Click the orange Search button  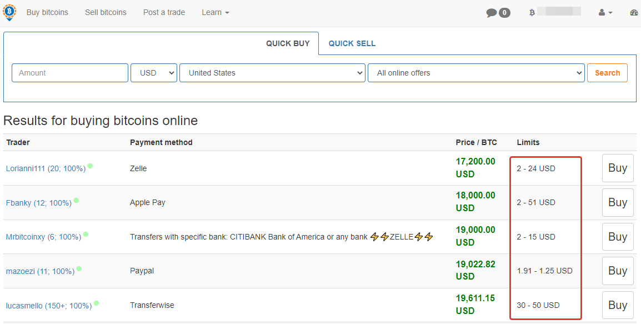pyautogui.click(x=608, y=73)
